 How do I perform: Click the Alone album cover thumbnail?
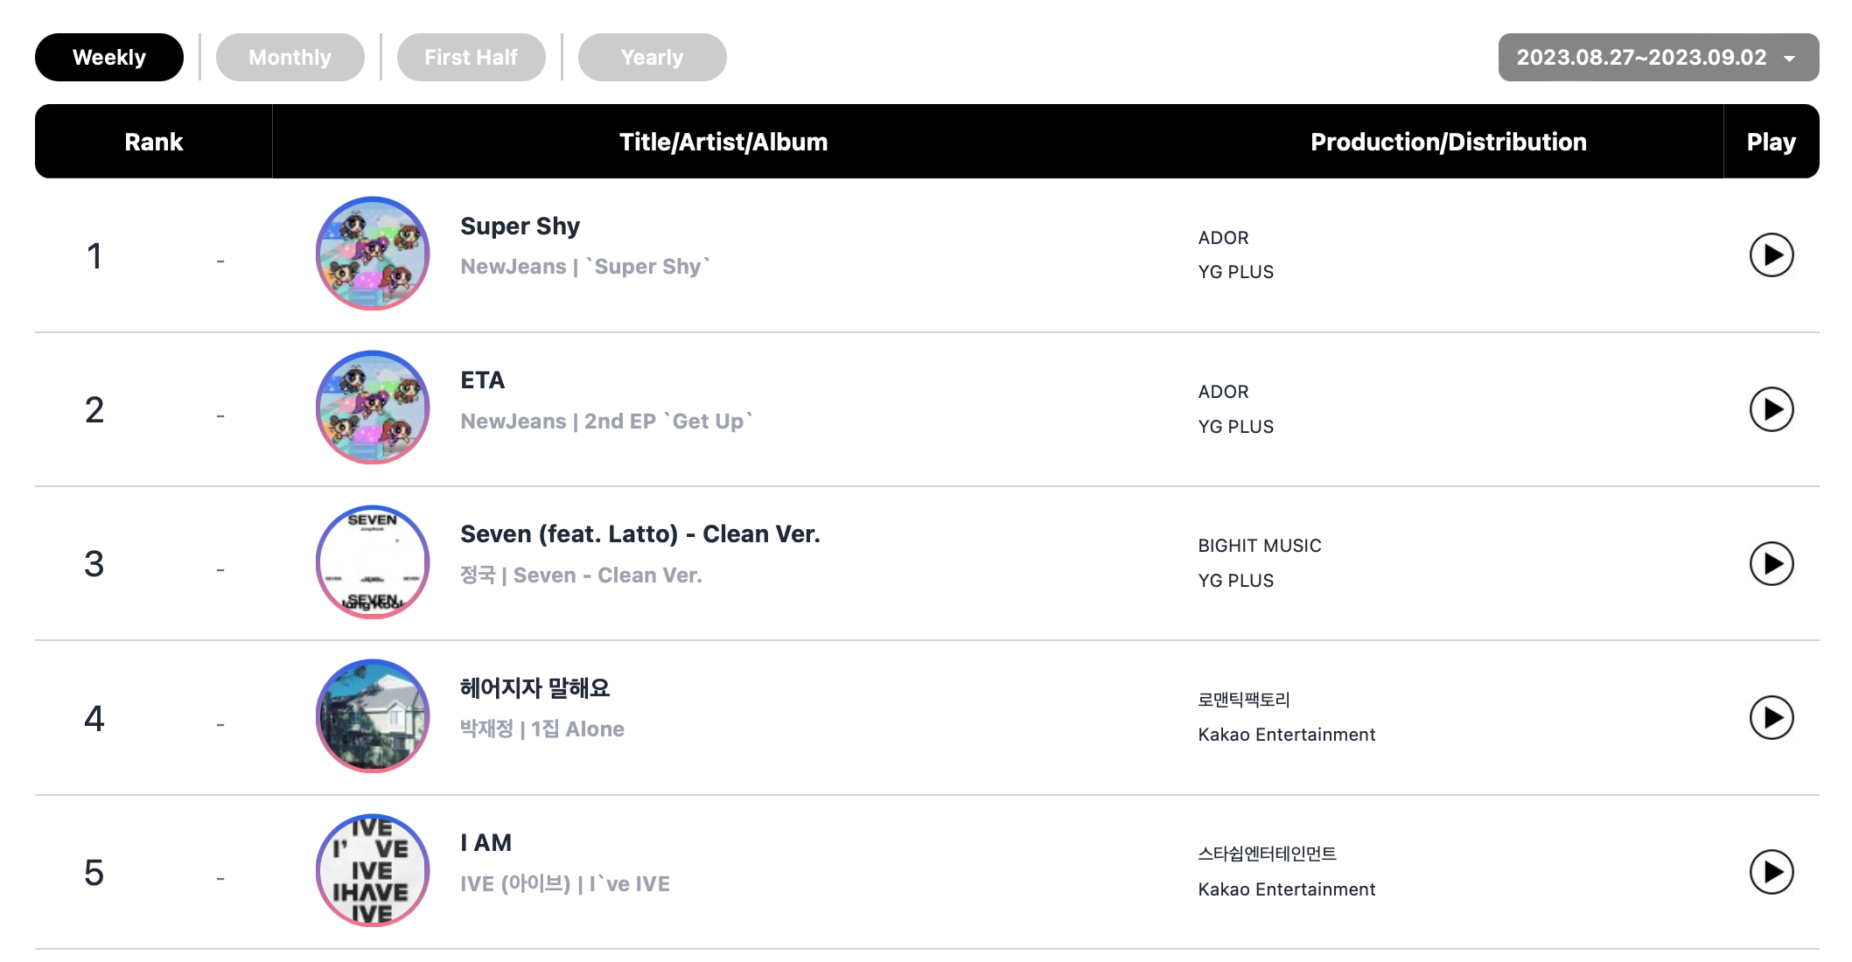click(373, 716)
